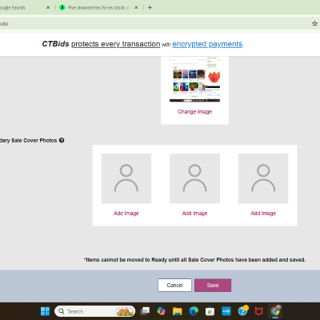
Task: Switch to Five strawberries hi-res stock tab
Action: (98, 7)
